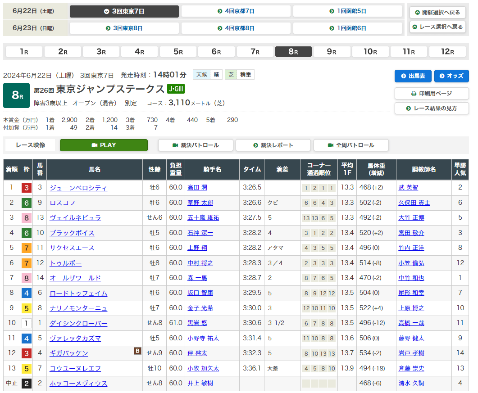Go back via 開催選択へ戻る

coord(437,12)
